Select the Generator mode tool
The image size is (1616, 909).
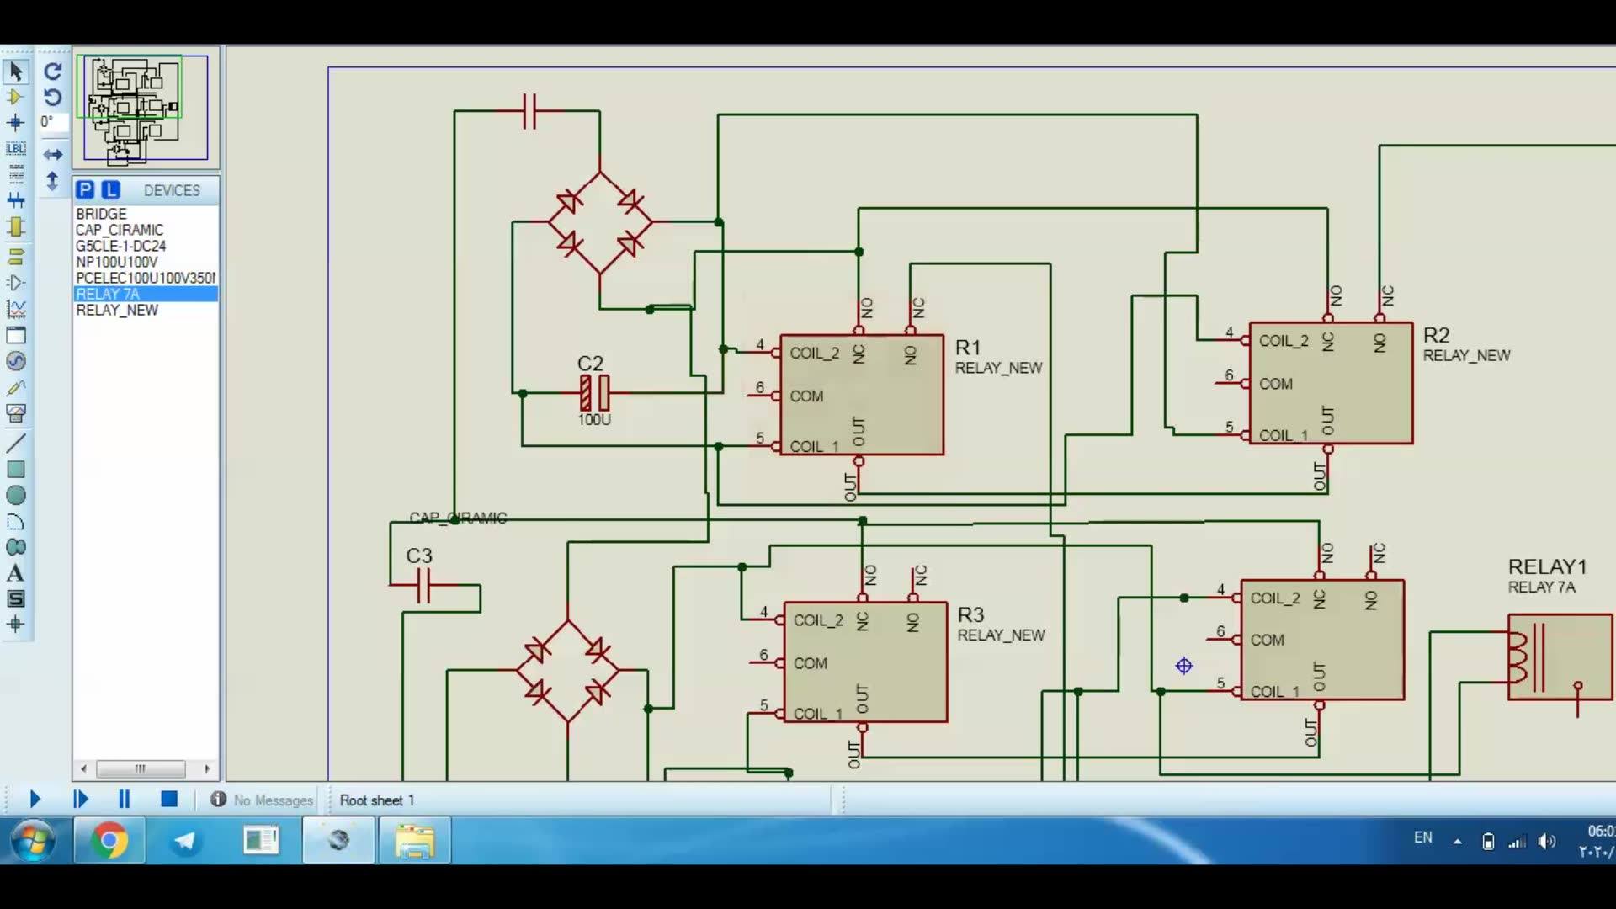click(x=15, y=361)
